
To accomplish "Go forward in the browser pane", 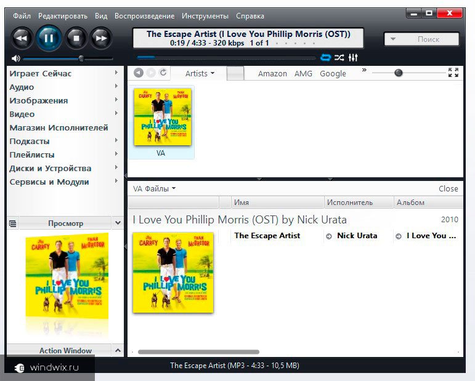I will [x=151, y=73].
